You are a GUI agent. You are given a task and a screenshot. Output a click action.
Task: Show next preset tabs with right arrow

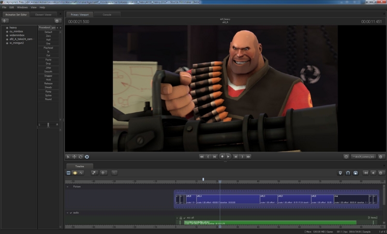click(60, 28)
